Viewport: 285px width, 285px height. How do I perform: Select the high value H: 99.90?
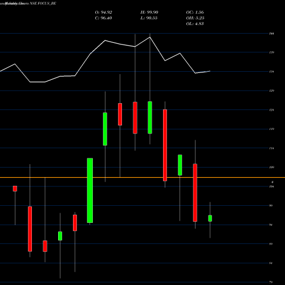[x=149, y=13]
